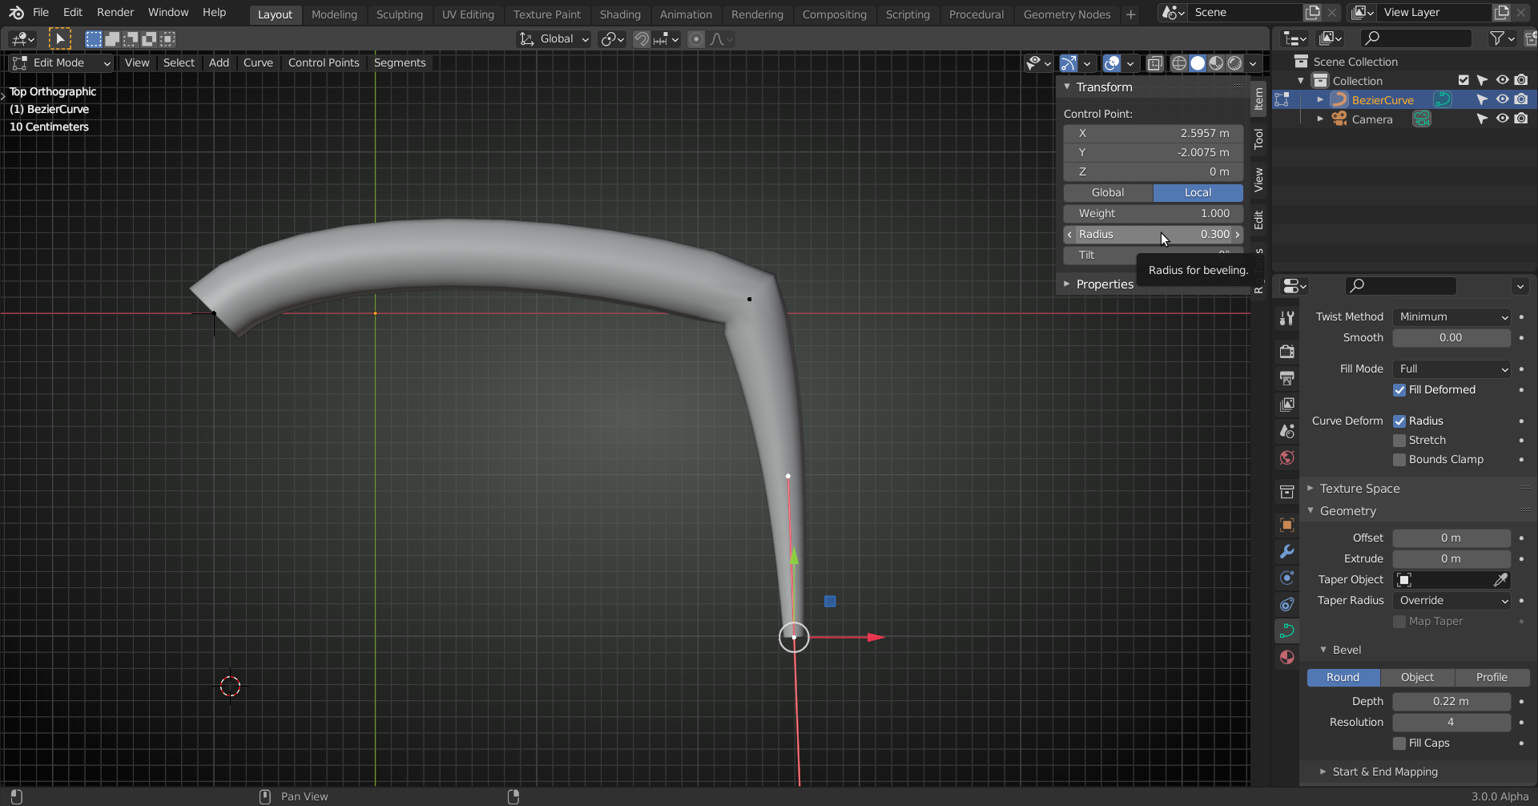The image size is (1538, 806).
Task: Open the Material properties tab
Action: pos(1286,657)
